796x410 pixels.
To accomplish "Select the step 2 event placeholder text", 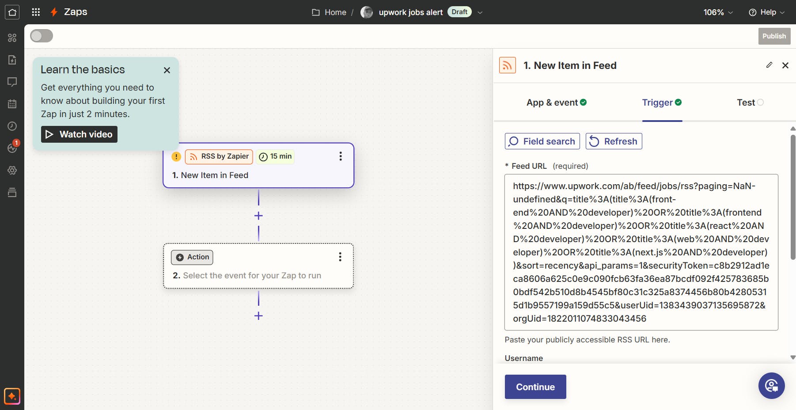I will pos(252,276).
